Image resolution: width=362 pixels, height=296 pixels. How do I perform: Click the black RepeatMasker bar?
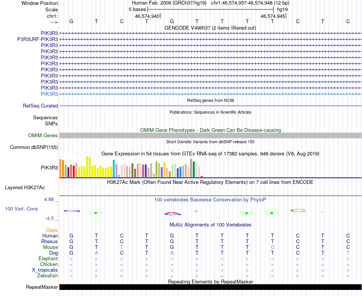(210, 287)
